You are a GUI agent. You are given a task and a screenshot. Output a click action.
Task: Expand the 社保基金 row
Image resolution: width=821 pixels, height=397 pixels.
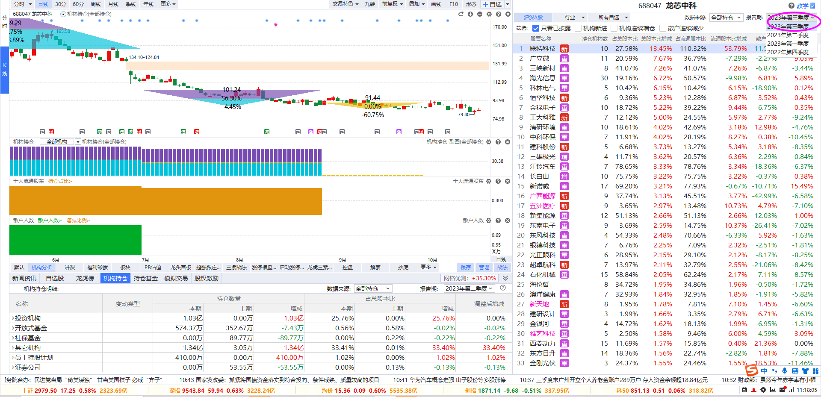point(13,338)
